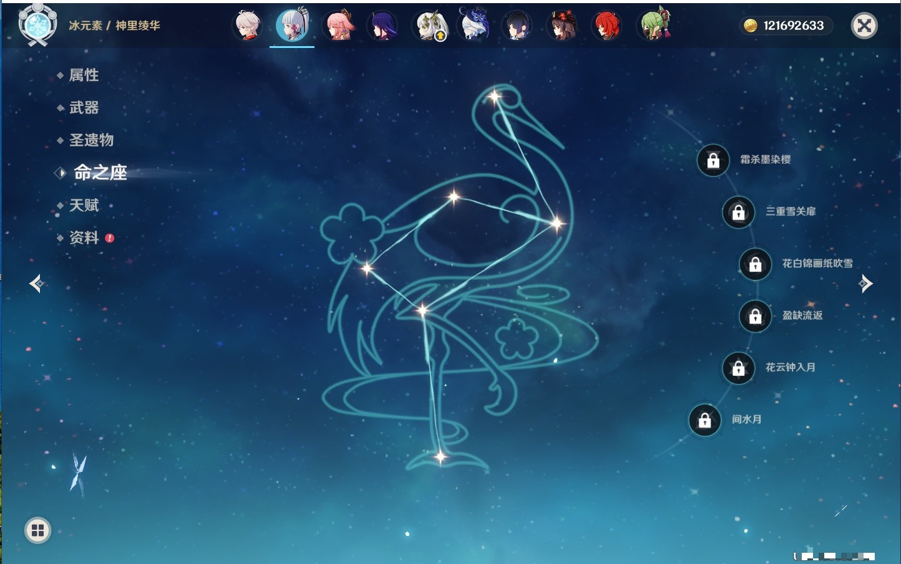Image resolution: width=901 pixels, height=564 pixels.
Task: Click the Mora amount 121692633
Action: pos(794,26)
